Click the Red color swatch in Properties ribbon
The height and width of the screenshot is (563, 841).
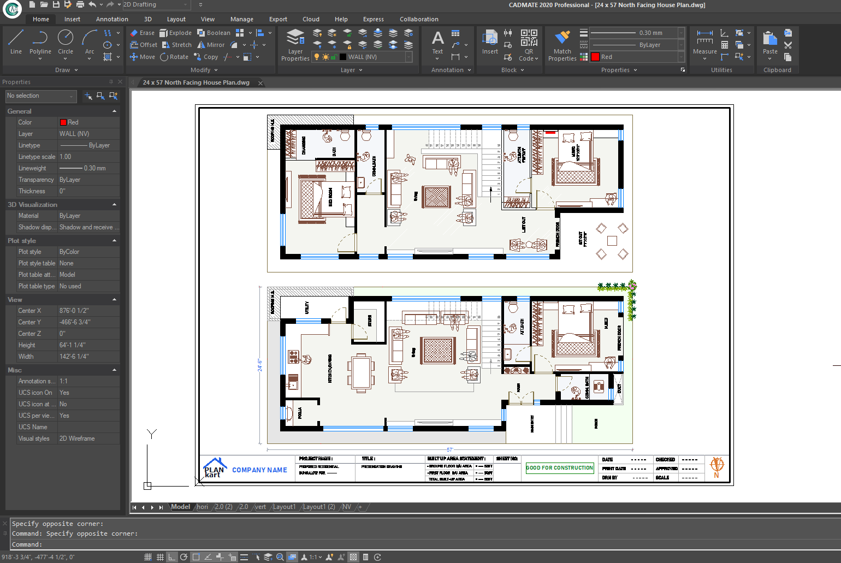(x=595, y=57)
